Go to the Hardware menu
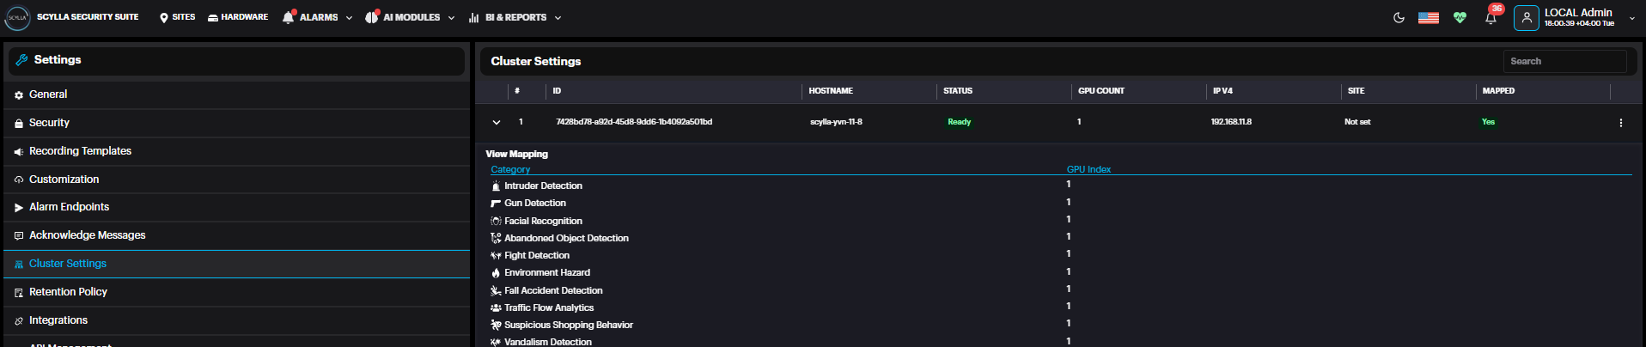 click(x=238, y=17)
